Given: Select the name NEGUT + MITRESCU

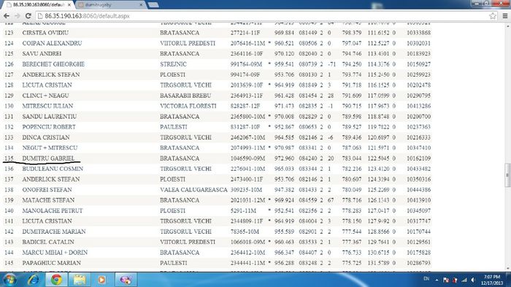Looking at the screenshot, I should click(50, 148).
